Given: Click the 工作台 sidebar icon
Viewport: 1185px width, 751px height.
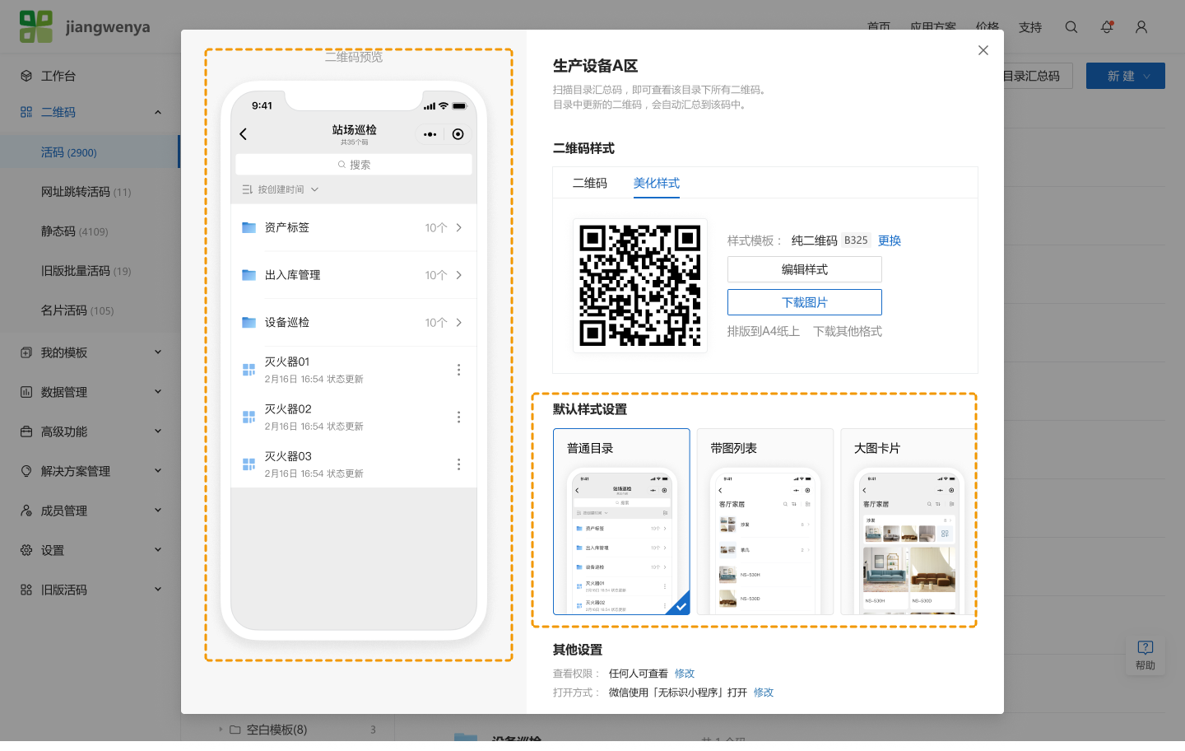Looking at the screenshot, I should pos(26,76).
